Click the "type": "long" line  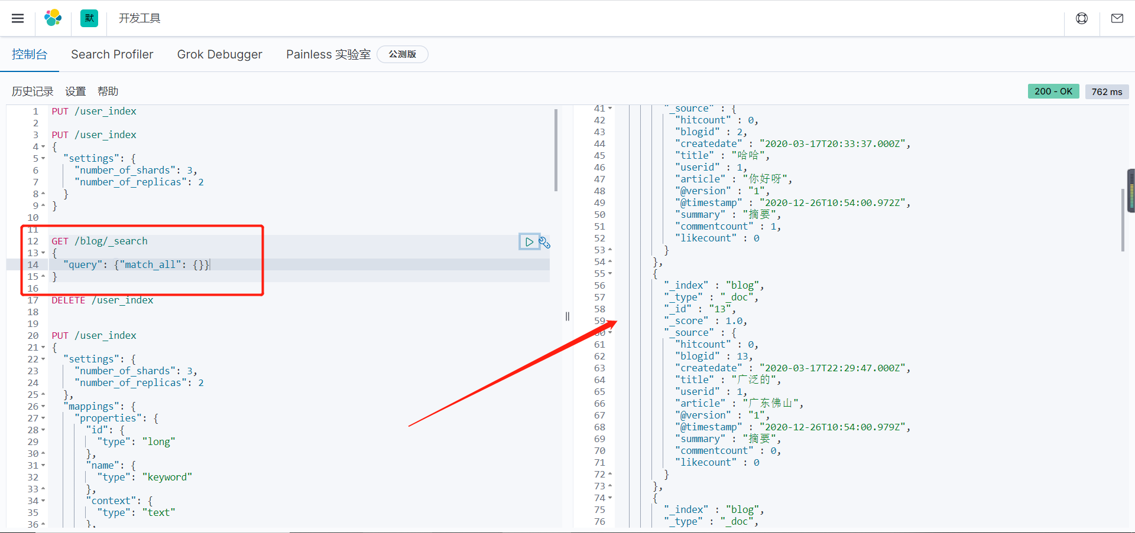137,442
